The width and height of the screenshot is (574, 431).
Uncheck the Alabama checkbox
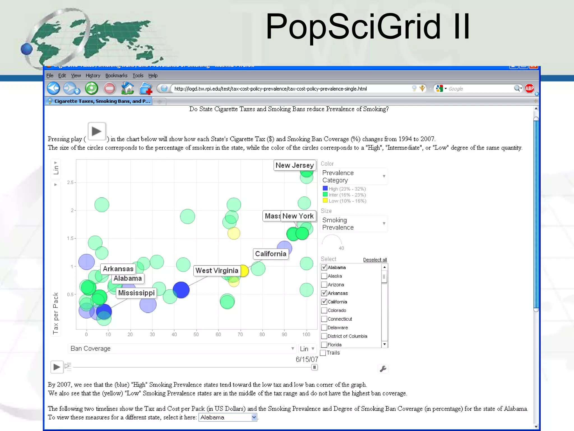click(x=324, y=267)
